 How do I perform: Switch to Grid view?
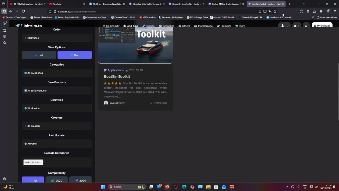coord(75,55)
